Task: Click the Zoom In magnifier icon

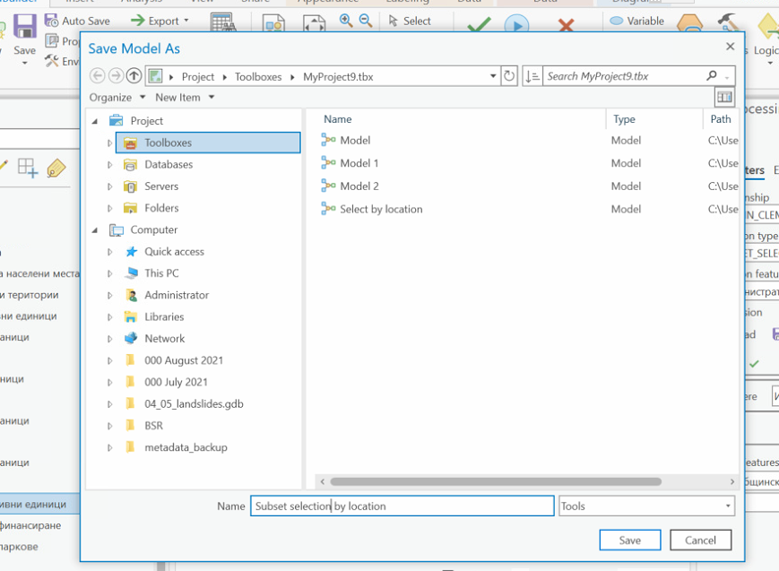Action: (345, 20)
